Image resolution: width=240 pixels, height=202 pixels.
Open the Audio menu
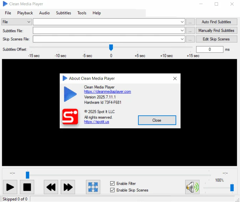pos(44,13)
